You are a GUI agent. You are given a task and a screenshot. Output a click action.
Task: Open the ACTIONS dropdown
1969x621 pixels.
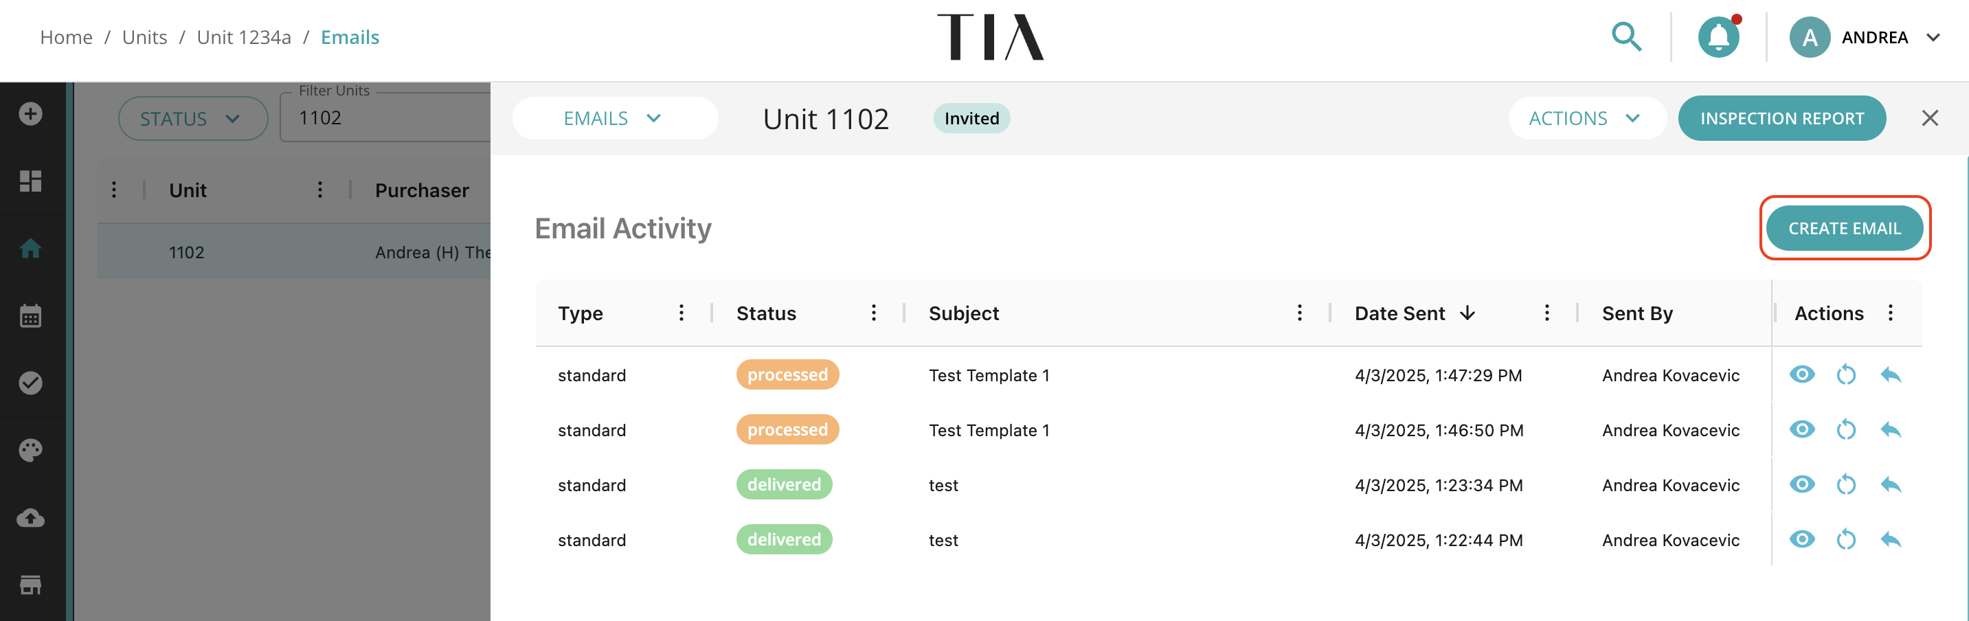tap(1587, 118)
